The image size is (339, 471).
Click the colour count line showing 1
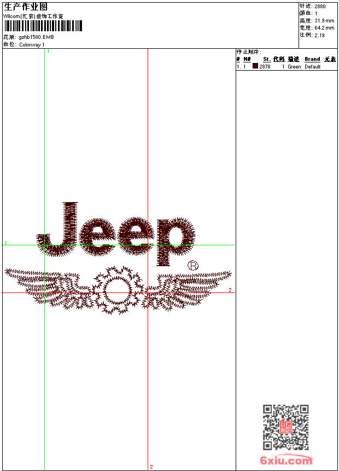tap(308, 14)
